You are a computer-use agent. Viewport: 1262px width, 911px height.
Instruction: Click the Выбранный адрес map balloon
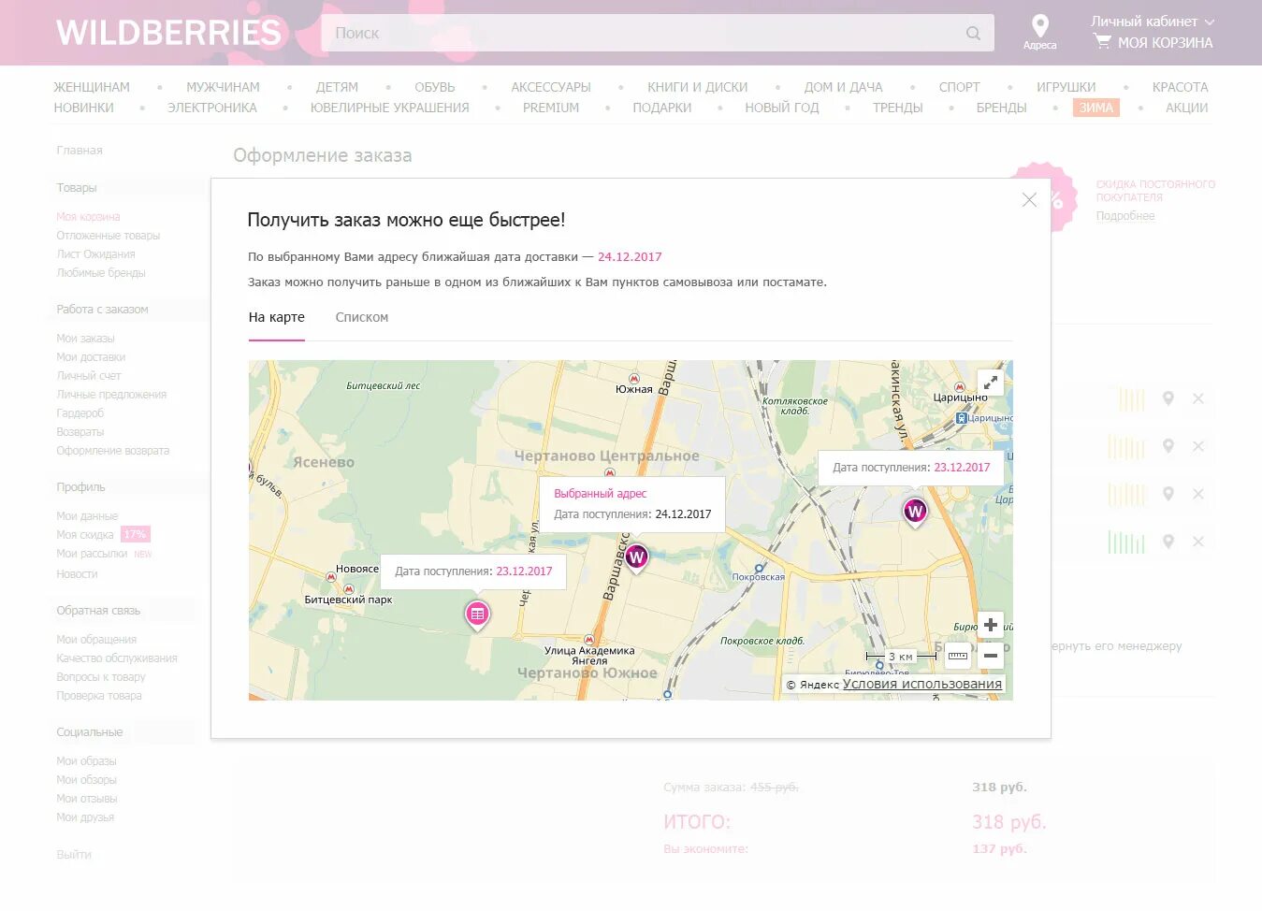(x=632, y=504)
